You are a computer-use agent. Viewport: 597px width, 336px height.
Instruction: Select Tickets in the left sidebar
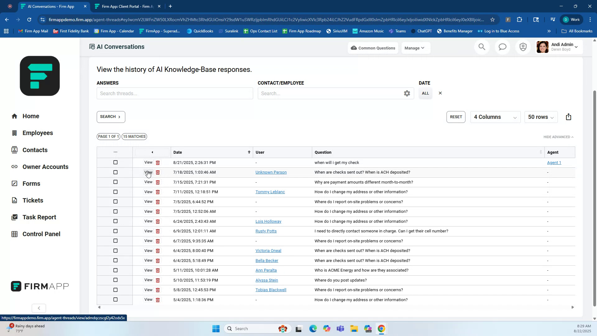click(x=33, y=200)
